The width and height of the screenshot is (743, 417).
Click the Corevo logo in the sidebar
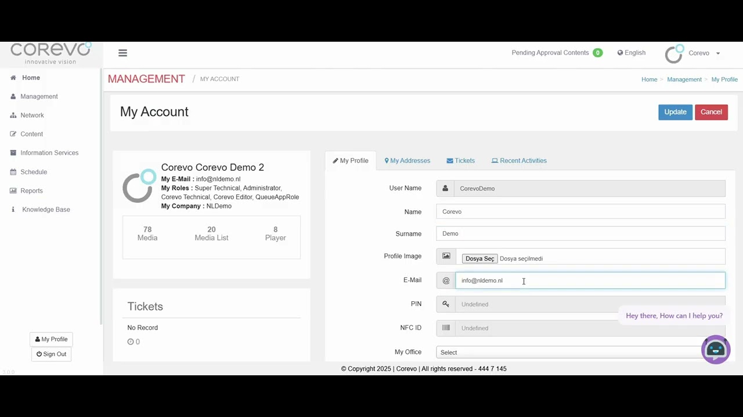click(x=51, y=53)
